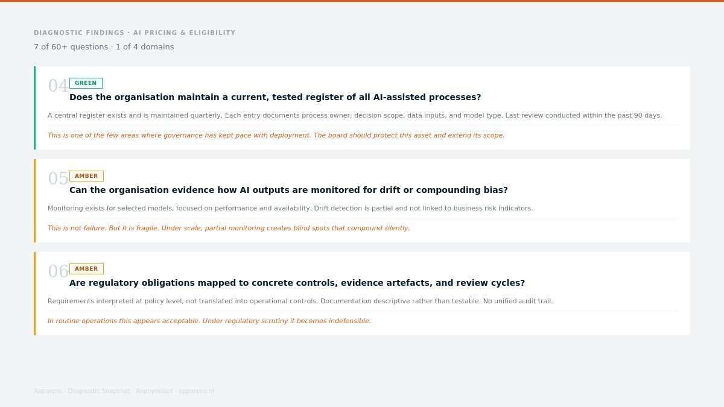Click the amber left border of card 05
The image size is (724, 407).
click(34, 201)
